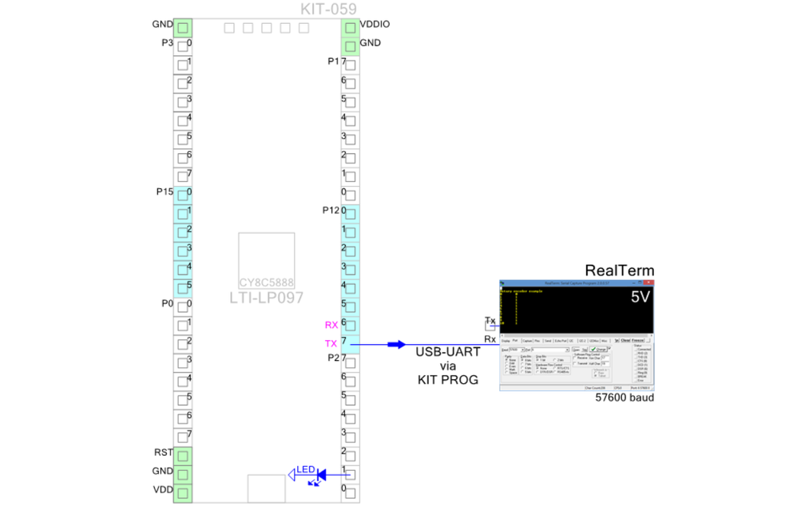
Task: Click the Rx terminal on the RealTerm block
Action: click(x=492, y=338)
